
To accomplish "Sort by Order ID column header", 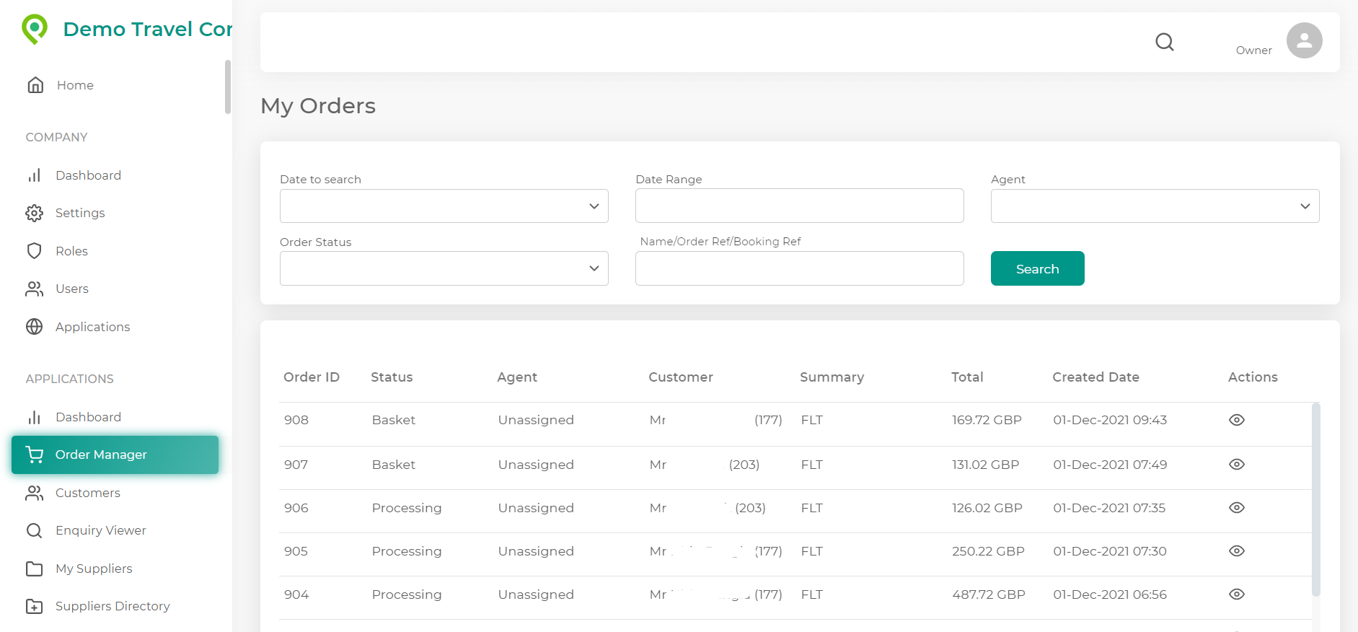I will [x=312, y=377].
